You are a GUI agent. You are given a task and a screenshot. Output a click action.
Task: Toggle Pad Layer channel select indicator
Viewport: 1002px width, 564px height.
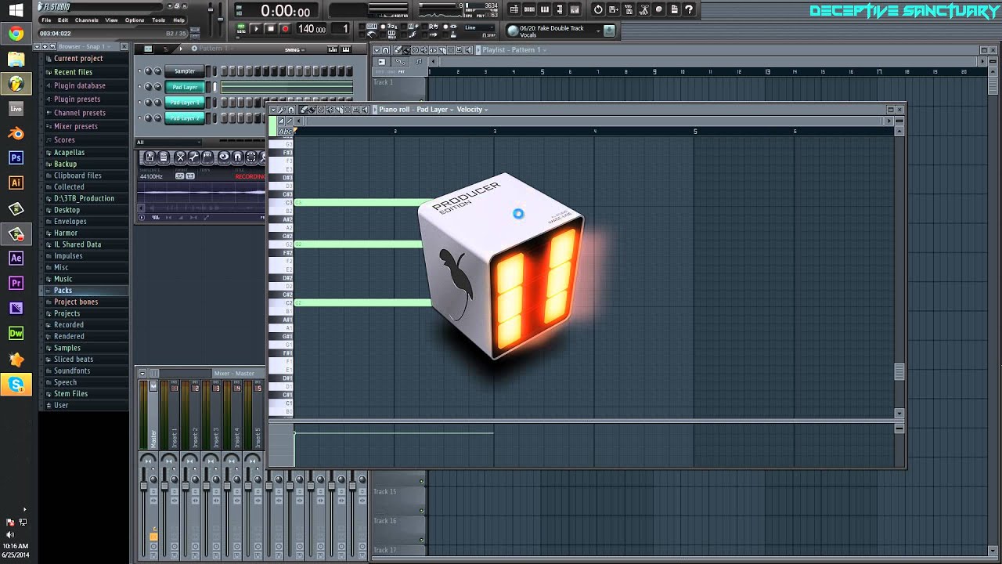point(214,86)
